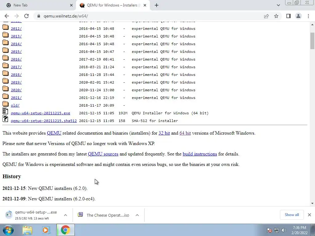This screenshot has width=315, height=236.
Task: Click the folder icon beside 2015/
Action: tap(6, 51)
